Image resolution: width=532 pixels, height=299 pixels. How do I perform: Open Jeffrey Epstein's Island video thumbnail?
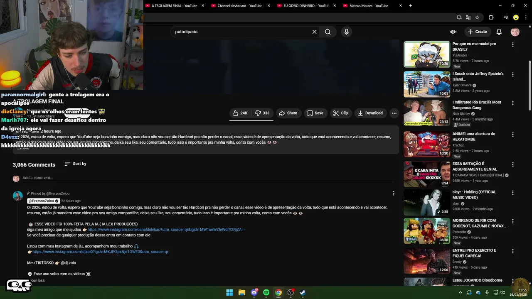click(427, 84)
